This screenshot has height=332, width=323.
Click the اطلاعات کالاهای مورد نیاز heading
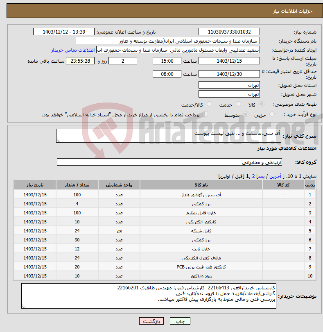pos(287,148)
